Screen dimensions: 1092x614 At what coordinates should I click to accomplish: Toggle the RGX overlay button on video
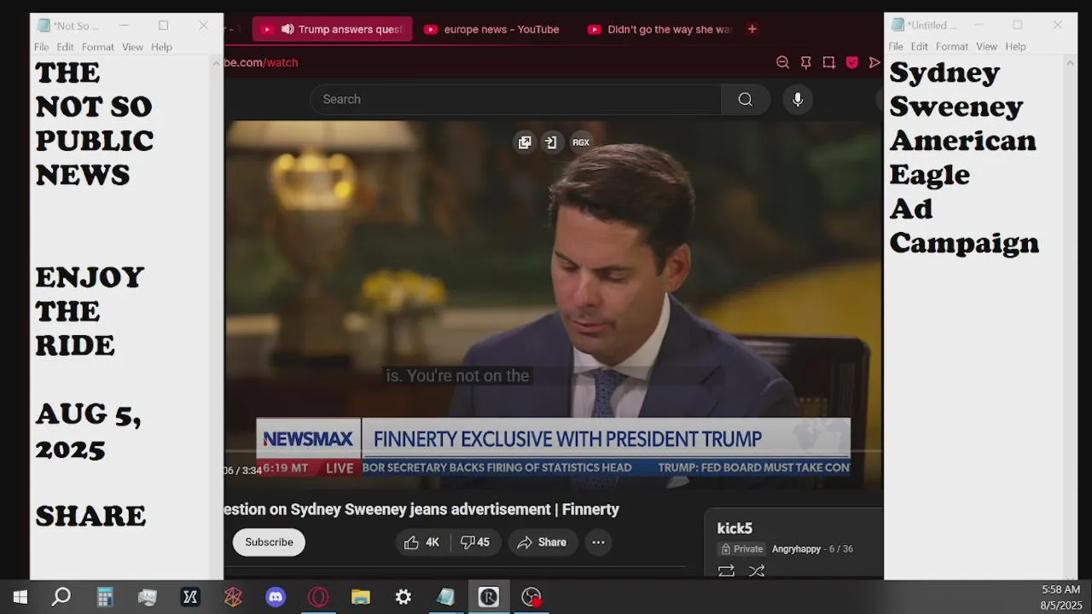[x=581, y=142]
